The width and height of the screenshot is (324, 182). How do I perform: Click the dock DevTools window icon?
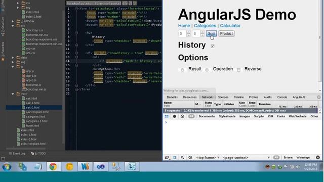pos(167,157)
